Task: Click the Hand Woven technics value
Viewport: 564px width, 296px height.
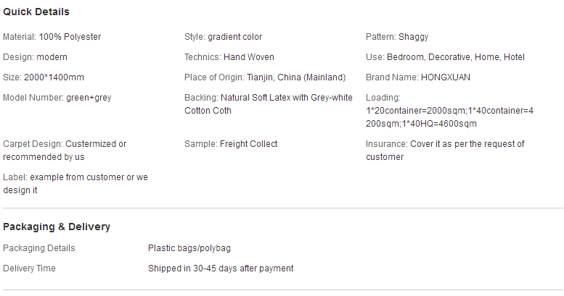Action: [249, 57]
